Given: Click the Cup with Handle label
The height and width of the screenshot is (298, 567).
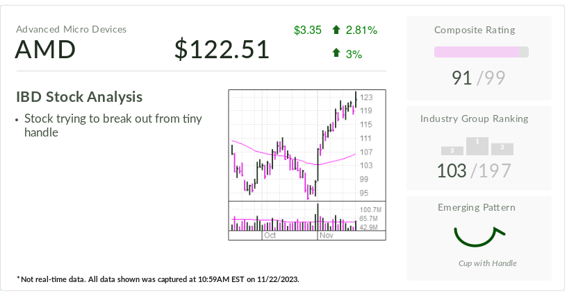Looking at the screenshot, I should [487, 263].
